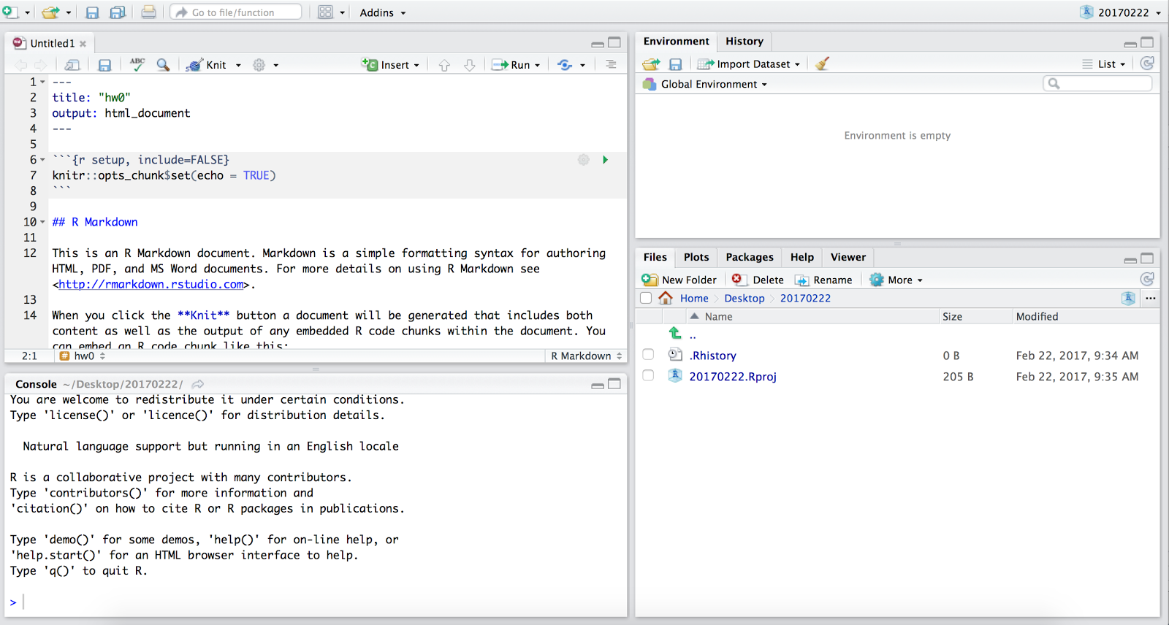Collapse the YAML header fold arrow
The width and height of the screenshot is (1169, 625).
(42, 82)
